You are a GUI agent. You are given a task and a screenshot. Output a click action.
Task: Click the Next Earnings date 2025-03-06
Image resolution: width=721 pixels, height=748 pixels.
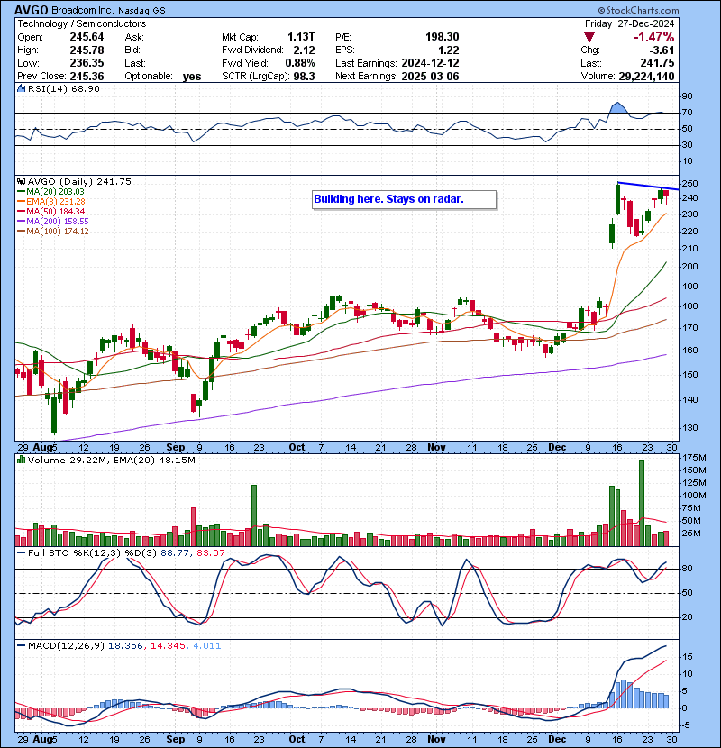coord(431,77)
